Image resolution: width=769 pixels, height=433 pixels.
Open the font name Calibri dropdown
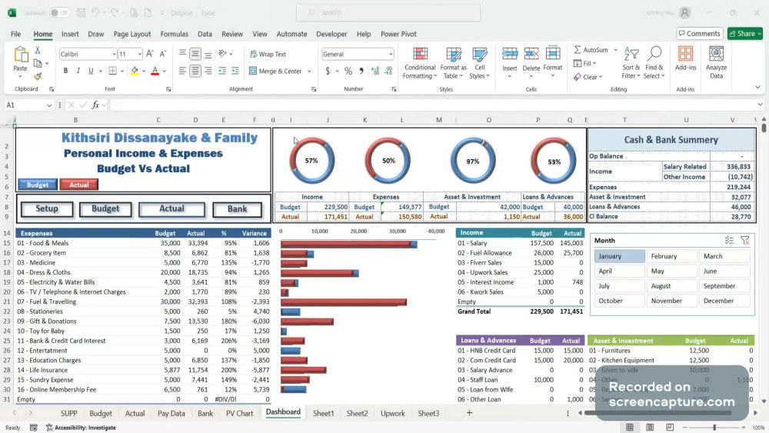(x=114, y=54)
